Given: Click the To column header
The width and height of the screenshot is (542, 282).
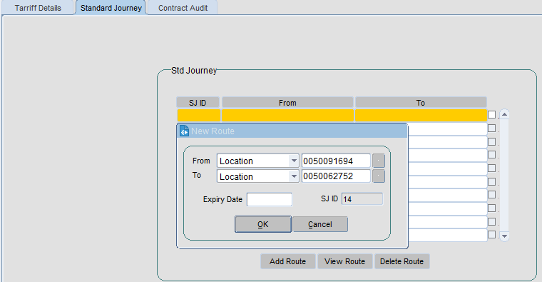Looking at the screenshot, I should point(421,102).
